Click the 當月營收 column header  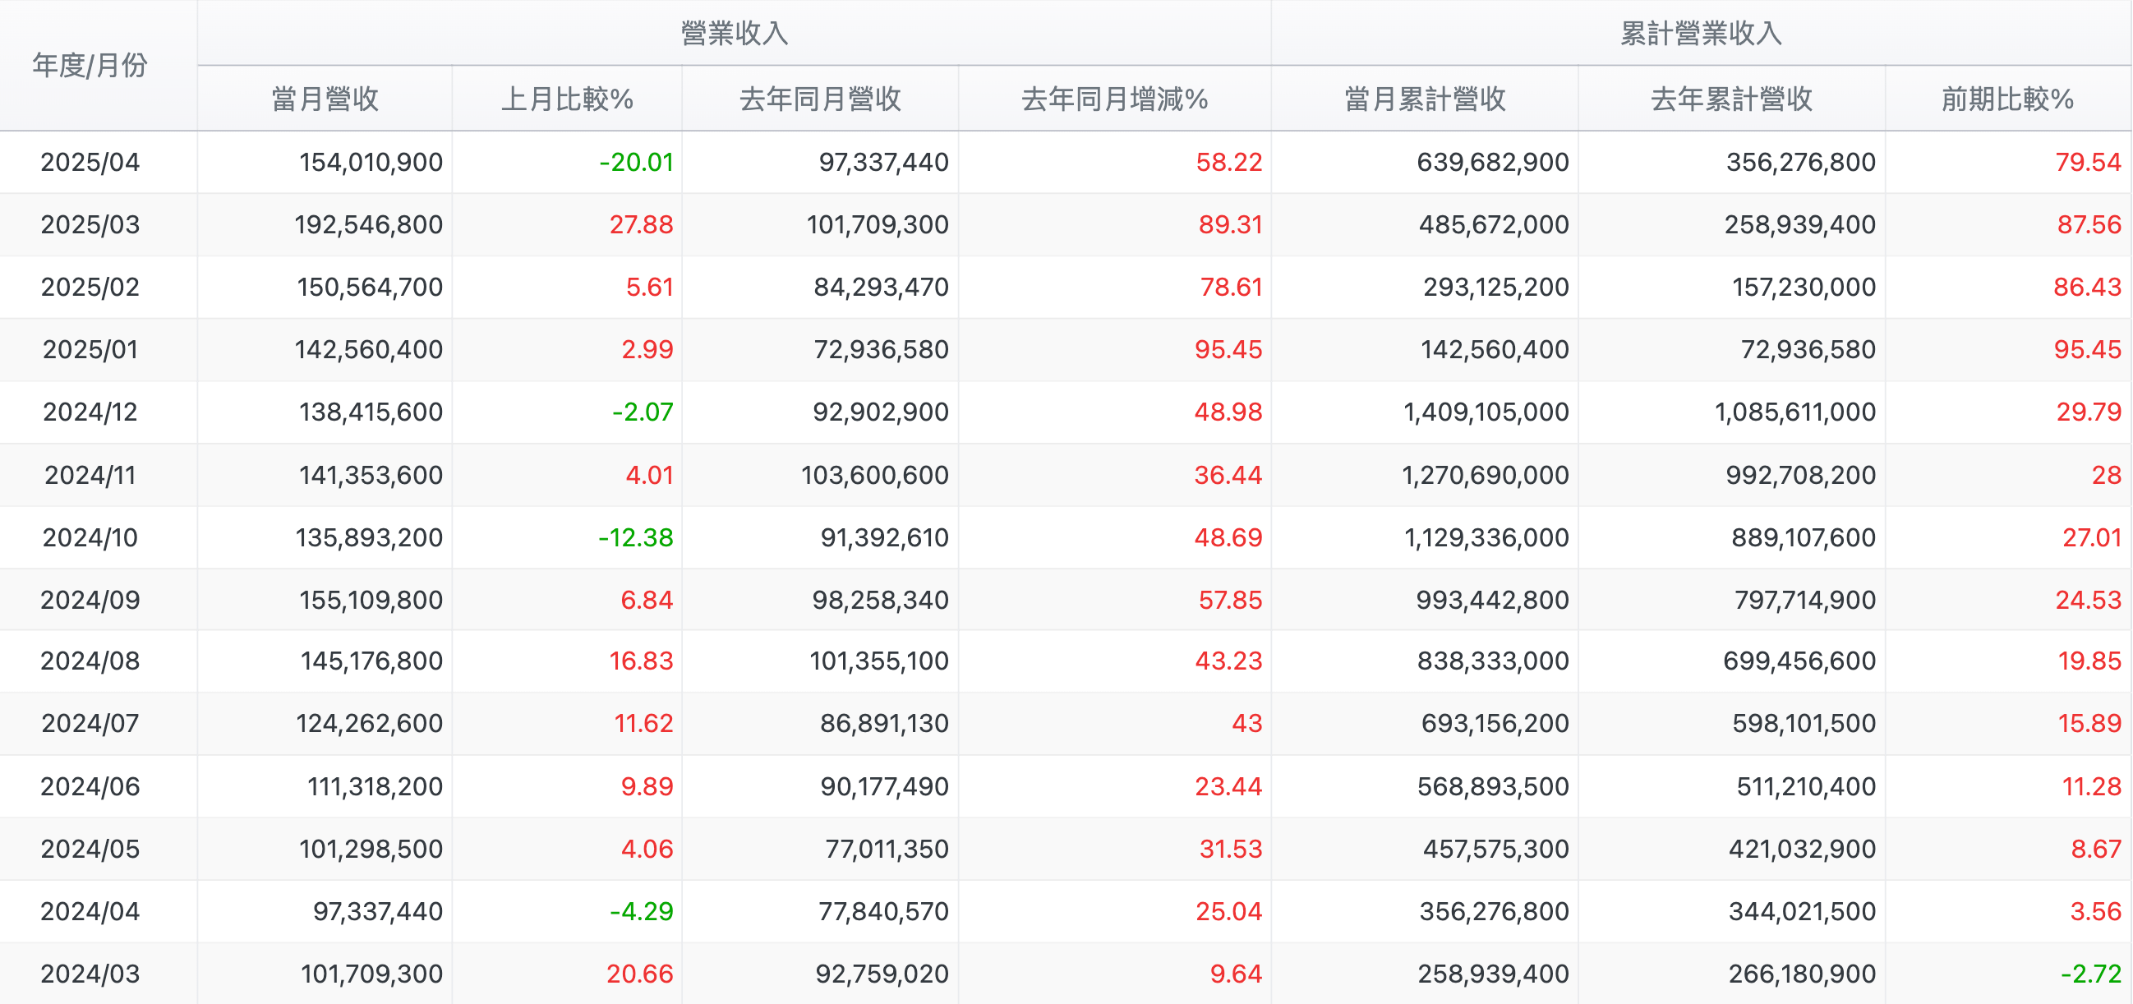point(325,99)
